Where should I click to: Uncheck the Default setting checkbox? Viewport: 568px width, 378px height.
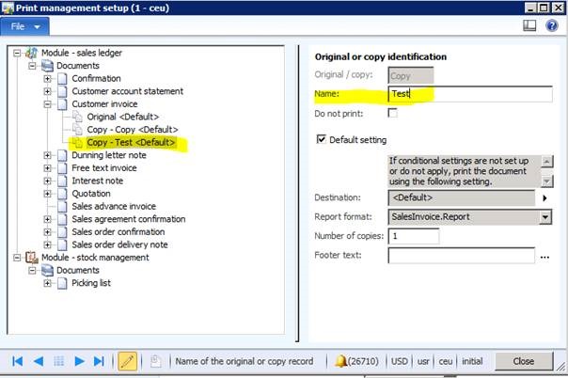[321, 139]
